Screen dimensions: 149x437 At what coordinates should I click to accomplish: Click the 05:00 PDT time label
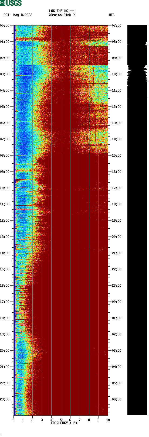click(x=5, y=107)
